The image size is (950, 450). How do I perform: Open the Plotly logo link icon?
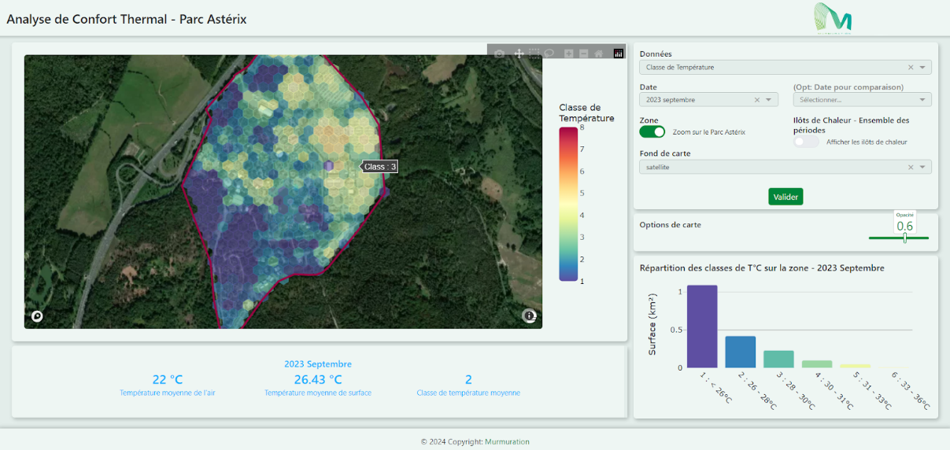click(618, 53)
